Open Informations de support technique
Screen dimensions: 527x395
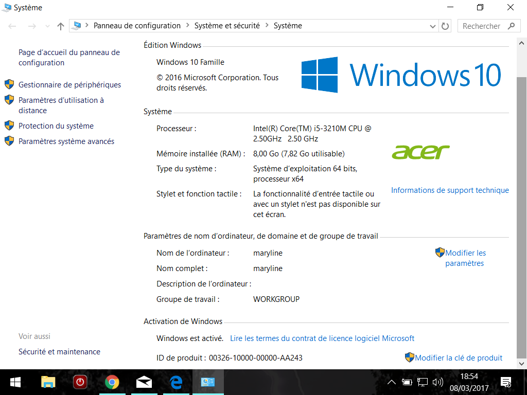pos(450,190)
